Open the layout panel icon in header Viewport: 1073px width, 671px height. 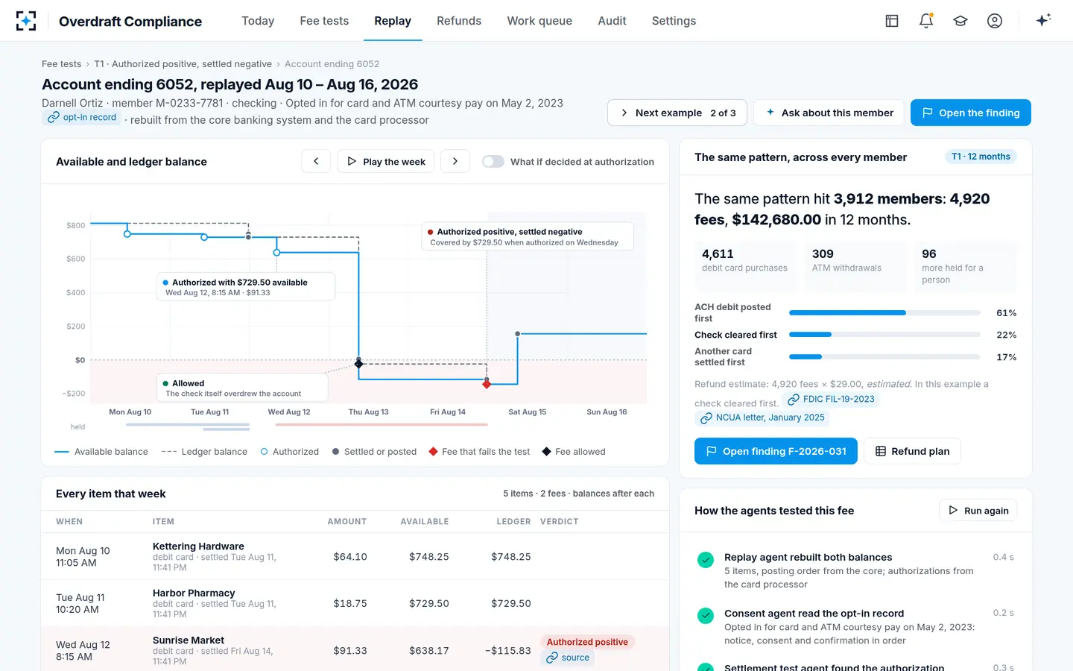click(x=892, y=21)
